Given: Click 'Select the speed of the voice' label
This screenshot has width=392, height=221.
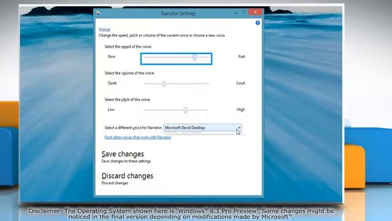Looking at the screenshot, I should click(x=128, y=47).
